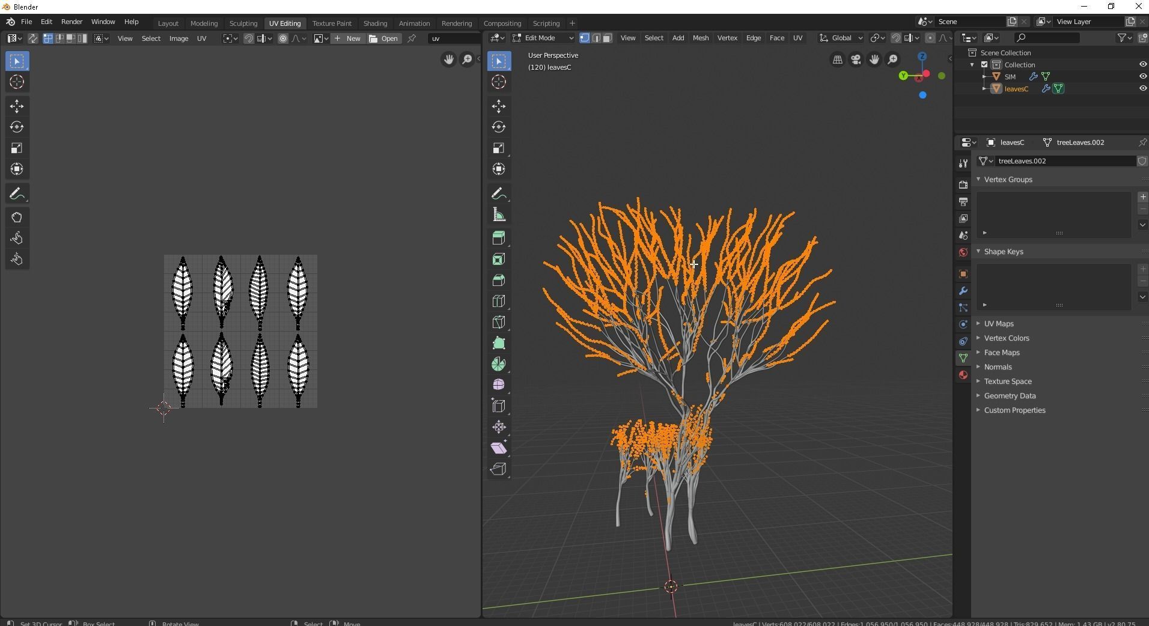This screenshot has width=1149, height=626.
Task: Select the Scale tool in UV editor
Action: click(17, 148)
